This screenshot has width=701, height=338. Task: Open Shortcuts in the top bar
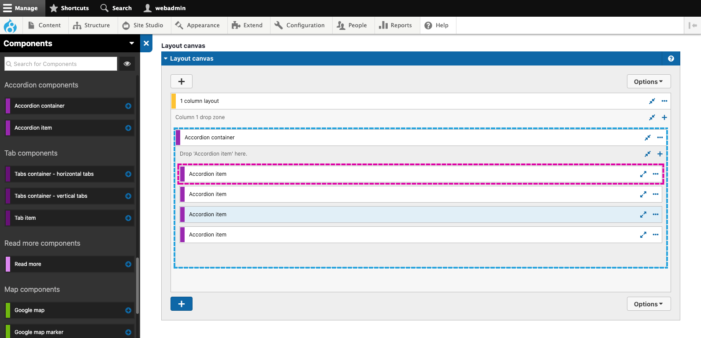69,8
